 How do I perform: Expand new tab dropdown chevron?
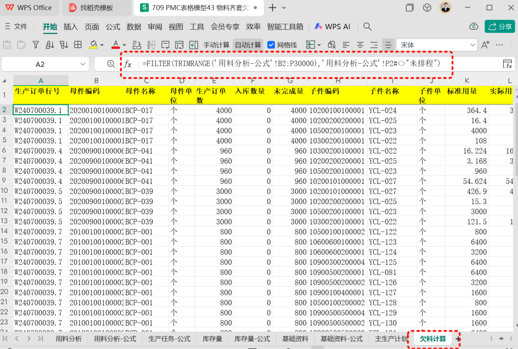click(284, 8)
